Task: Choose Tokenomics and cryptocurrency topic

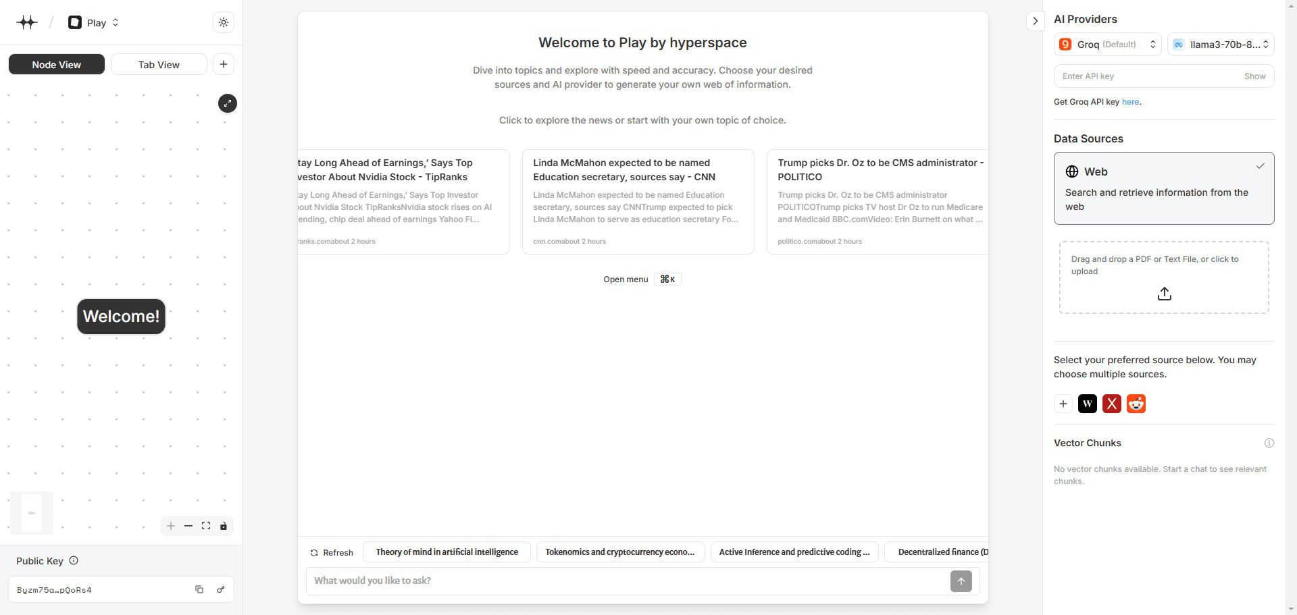Action: (620, 552)
